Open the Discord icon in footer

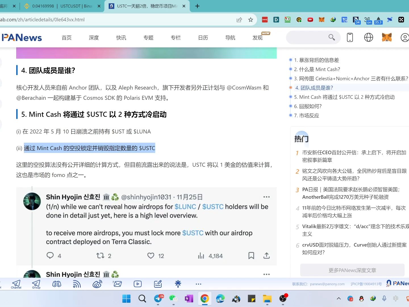tap(57, 284)
